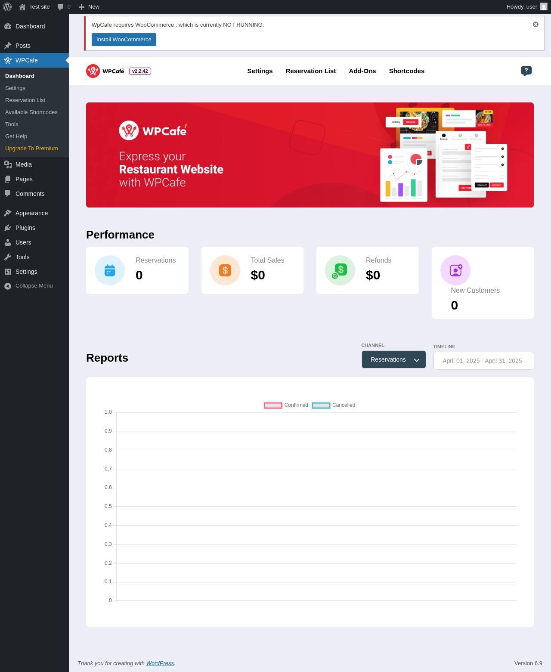Click the WPCafe icon in the sidebar
This screenshot has width=551, height=672.
8,60
